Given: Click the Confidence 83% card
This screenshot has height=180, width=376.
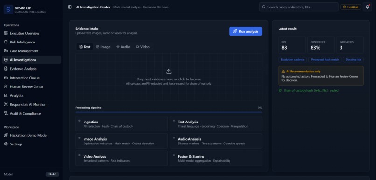Looking at the screenshot, I should point(321,45).
